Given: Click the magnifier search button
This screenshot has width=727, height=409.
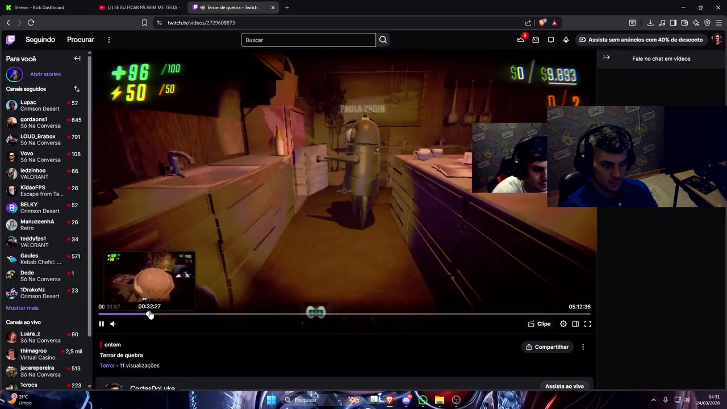Looking at the screenshot, I should 383,40.
